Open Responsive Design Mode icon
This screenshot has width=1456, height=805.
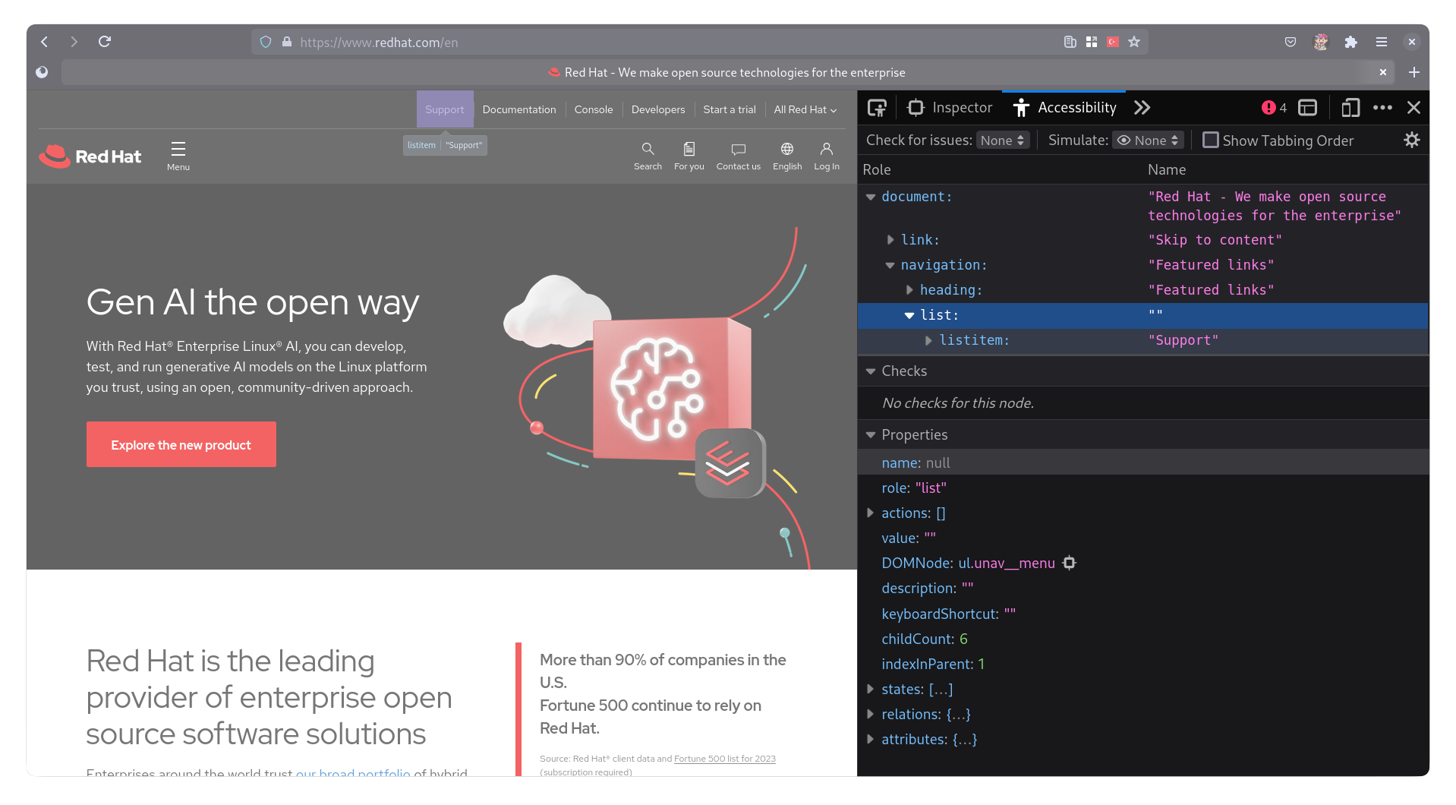[x=1350, y=107]
